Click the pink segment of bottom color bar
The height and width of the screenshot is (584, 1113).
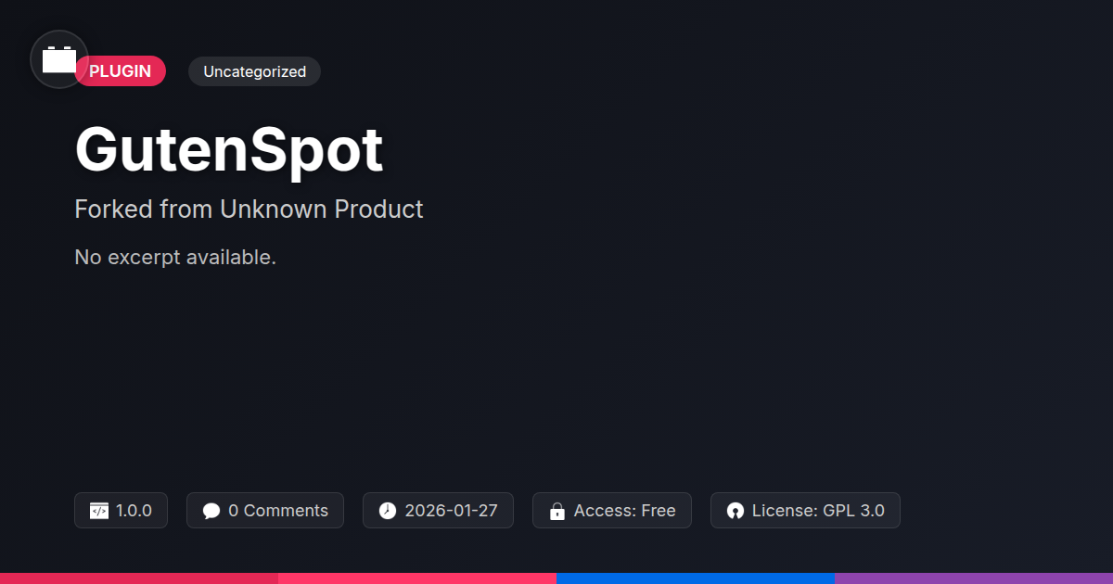click(417, 578)
